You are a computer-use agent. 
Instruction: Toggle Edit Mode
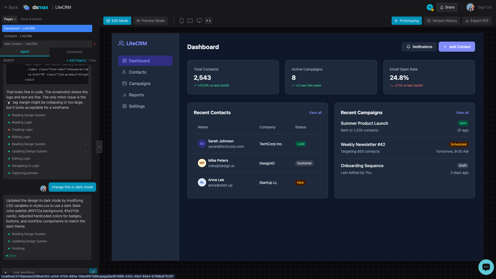tap(117, 21)
